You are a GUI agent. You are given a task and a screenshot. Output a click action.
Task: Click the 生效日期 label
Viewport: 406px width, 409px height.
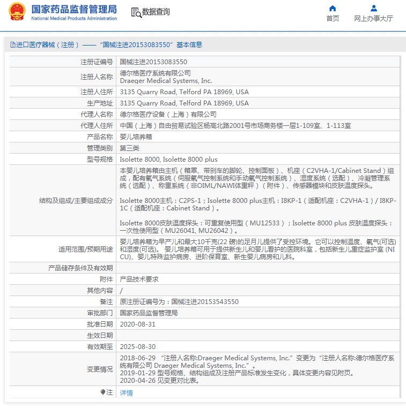click(100, 335)
